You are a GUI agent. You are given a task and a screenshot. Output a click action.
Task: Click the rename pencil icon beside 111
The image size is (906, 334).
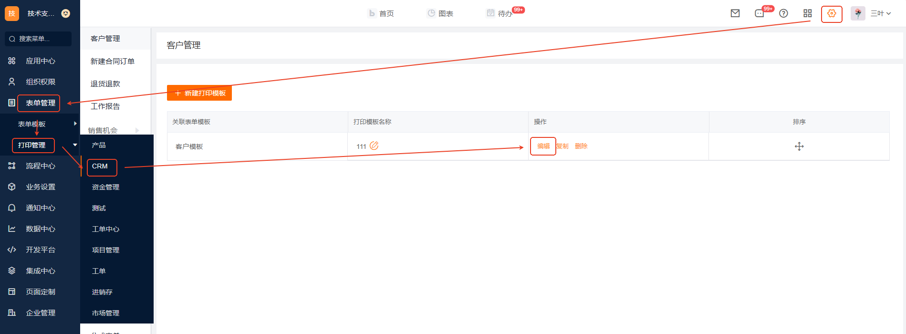[374, 146]
